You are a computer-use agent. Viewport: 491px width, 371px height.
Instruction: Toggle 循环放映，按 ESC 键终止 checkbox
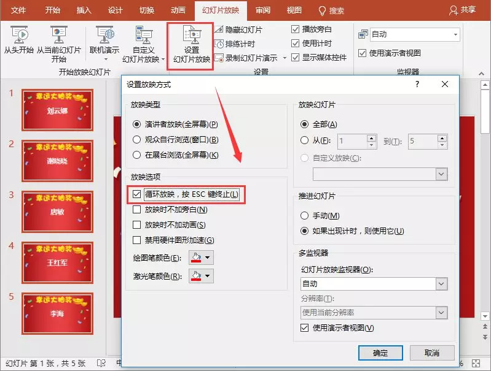click(136, 194)
